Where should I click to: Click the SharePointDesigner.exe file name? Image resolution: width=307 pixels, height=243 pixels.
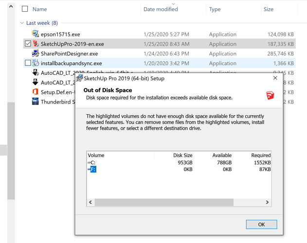pos(69,53)
